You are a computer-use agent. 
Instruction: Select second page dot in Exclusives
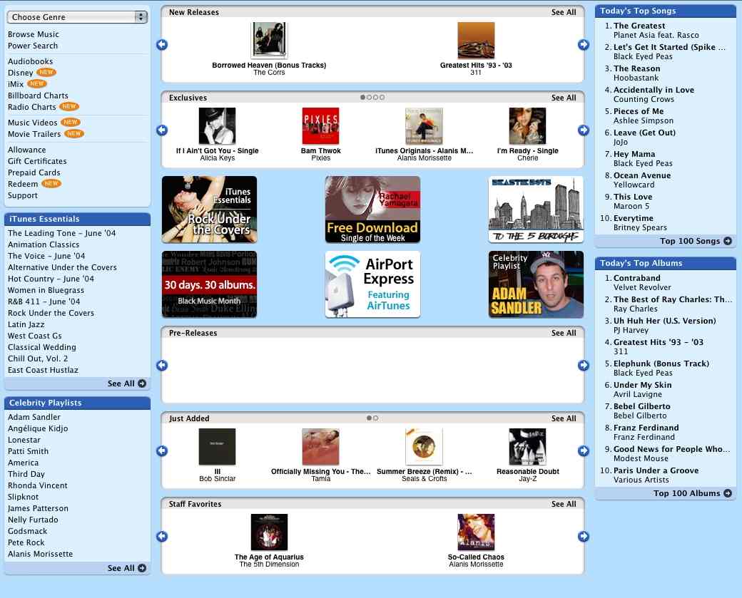tap(369, 98)
